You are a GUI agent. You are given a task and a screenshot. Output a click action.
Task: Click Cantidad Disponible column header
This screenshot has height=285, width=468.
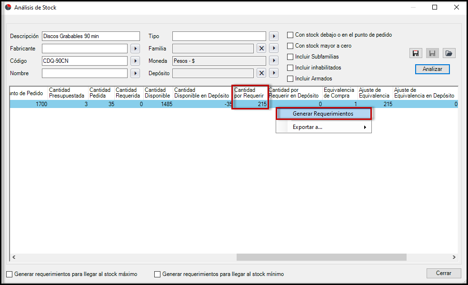(158, 93)
